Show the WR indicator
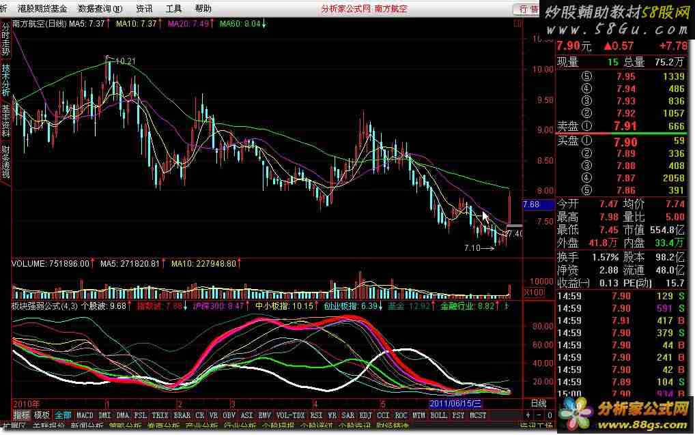This screenshot has height=435, width=695. (332, 415)
